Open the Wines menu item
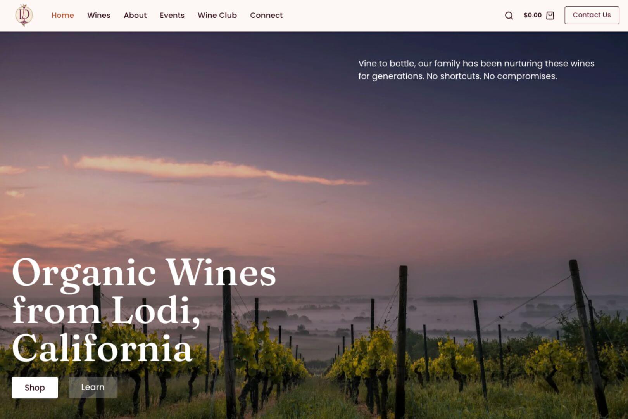The width and height of the screenshot is (628, 419). pos(99,15)
